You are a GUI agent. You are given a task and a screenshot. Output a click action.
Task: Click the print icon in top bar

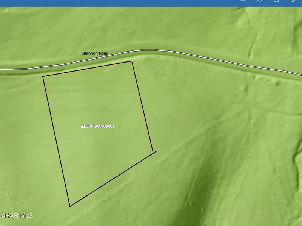click(x=276, y=1)
